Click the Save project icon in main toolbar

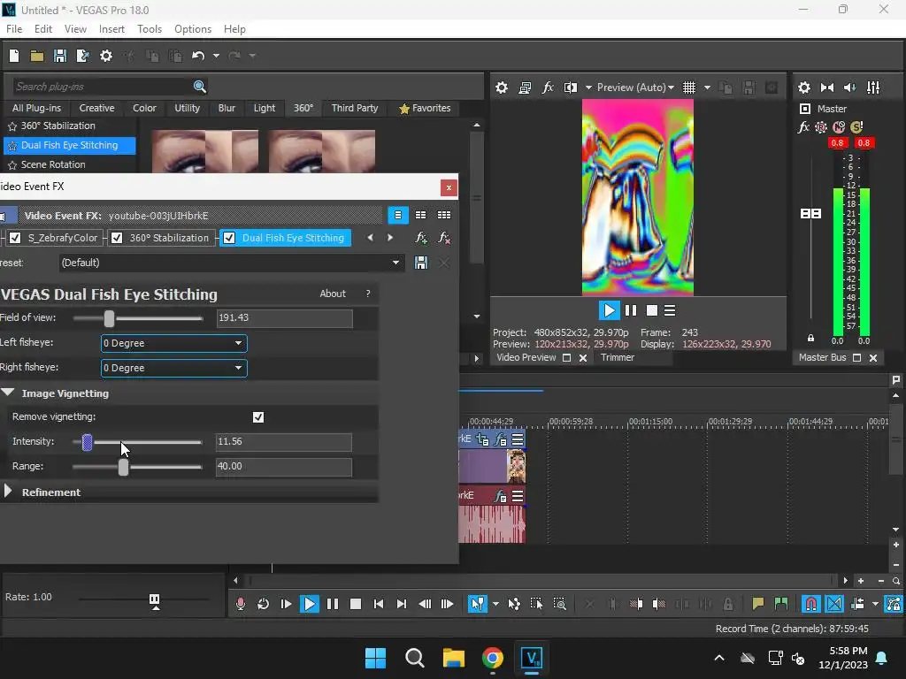(60, 56)
